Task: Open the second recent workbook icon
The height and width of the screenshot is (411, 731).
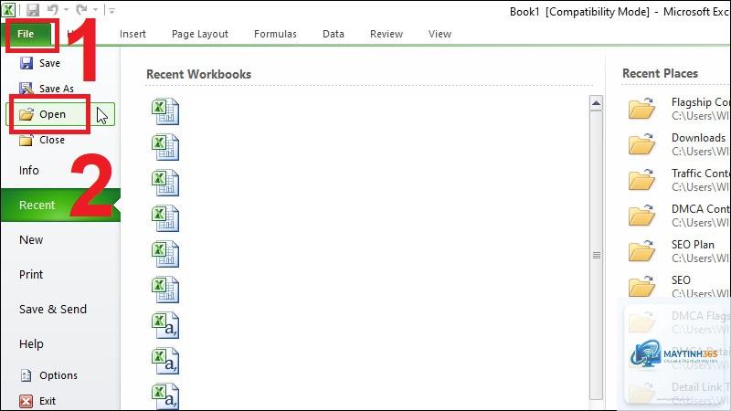Action: tap(165, 147)
